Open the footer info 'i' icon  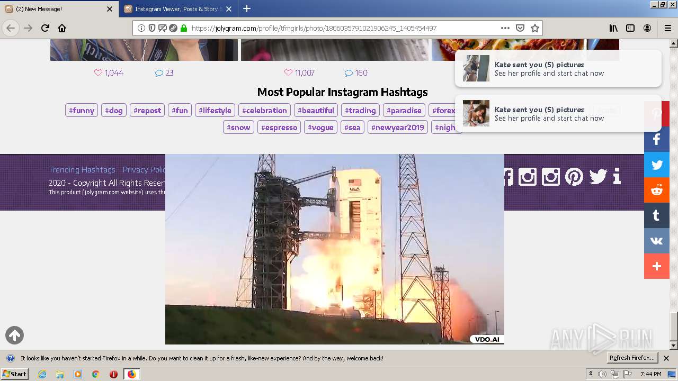coord(617,176)
